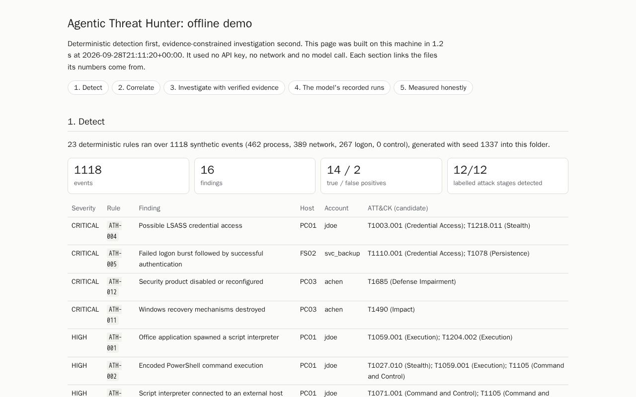
Task: Click the Severity column header
Action: 83,208
